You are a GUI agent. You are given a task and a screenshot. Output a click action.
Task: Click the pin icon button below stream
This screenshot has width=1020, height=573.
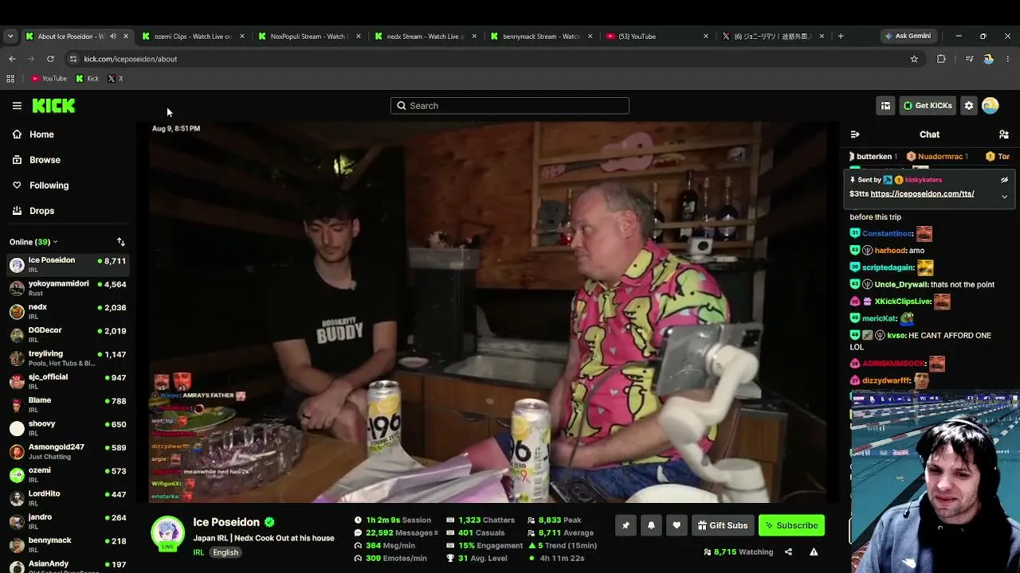pos(626,525)
